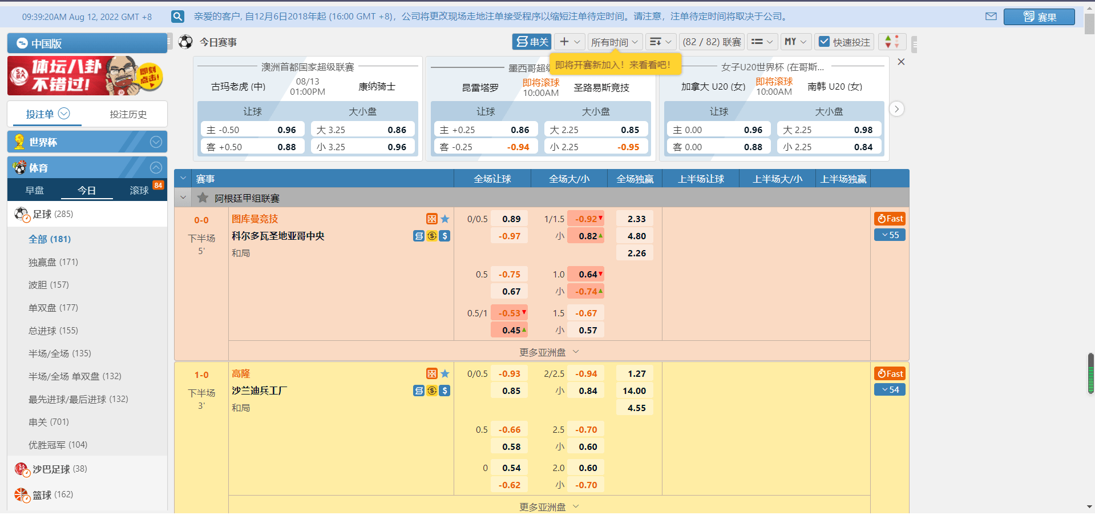Open the mail envelope icon
Viewport: 1095px width, 515px height.
[x=991, y=17]
